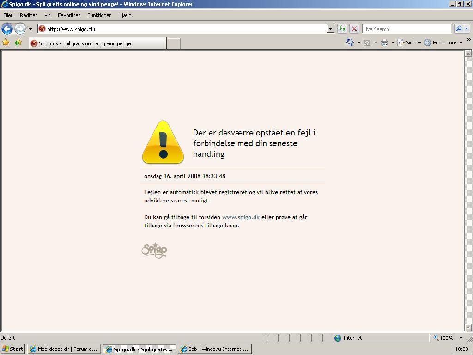Follow the www.spigo.dk link
Image resolution: width=473 pixels, height=355 pixels.
241,217
